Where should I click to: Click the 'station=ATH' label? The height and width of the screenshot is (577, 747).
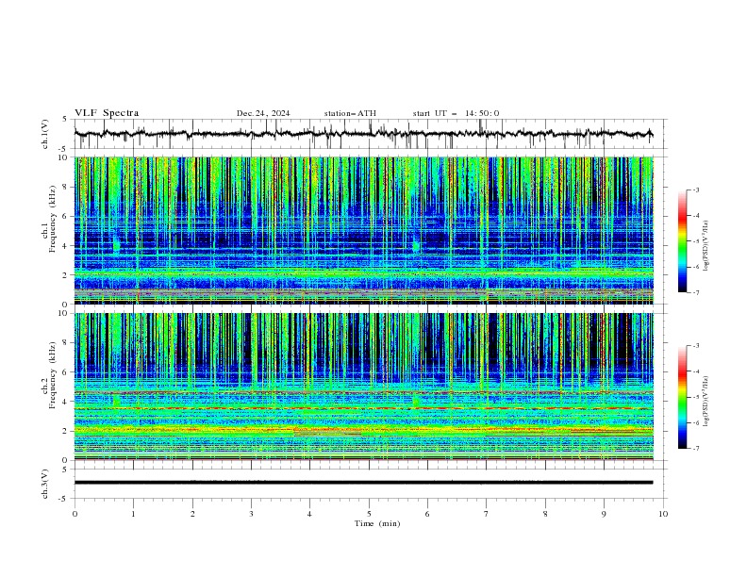pos(350,113)
